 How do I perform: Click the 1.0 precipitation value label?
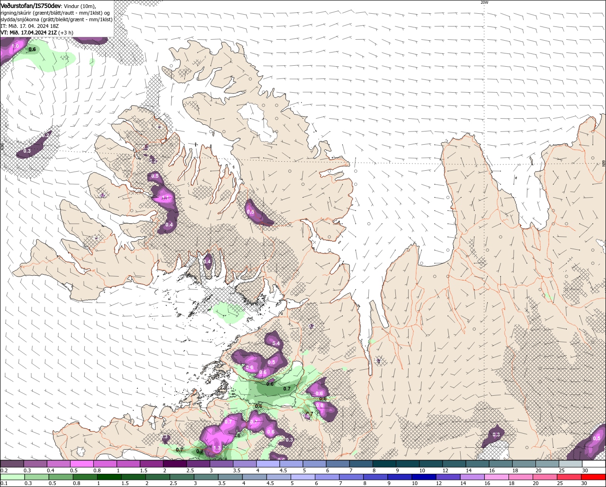tap(16, 46)
